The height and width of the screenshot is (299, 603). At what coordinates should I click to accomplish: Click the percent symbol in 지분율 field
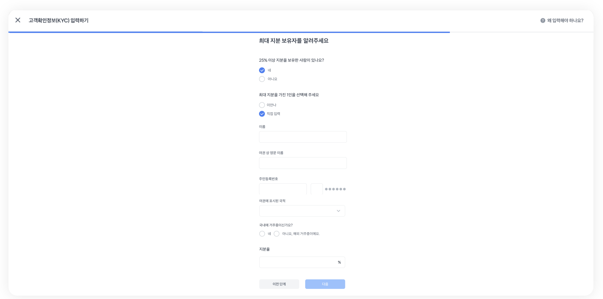coord(339,262)
